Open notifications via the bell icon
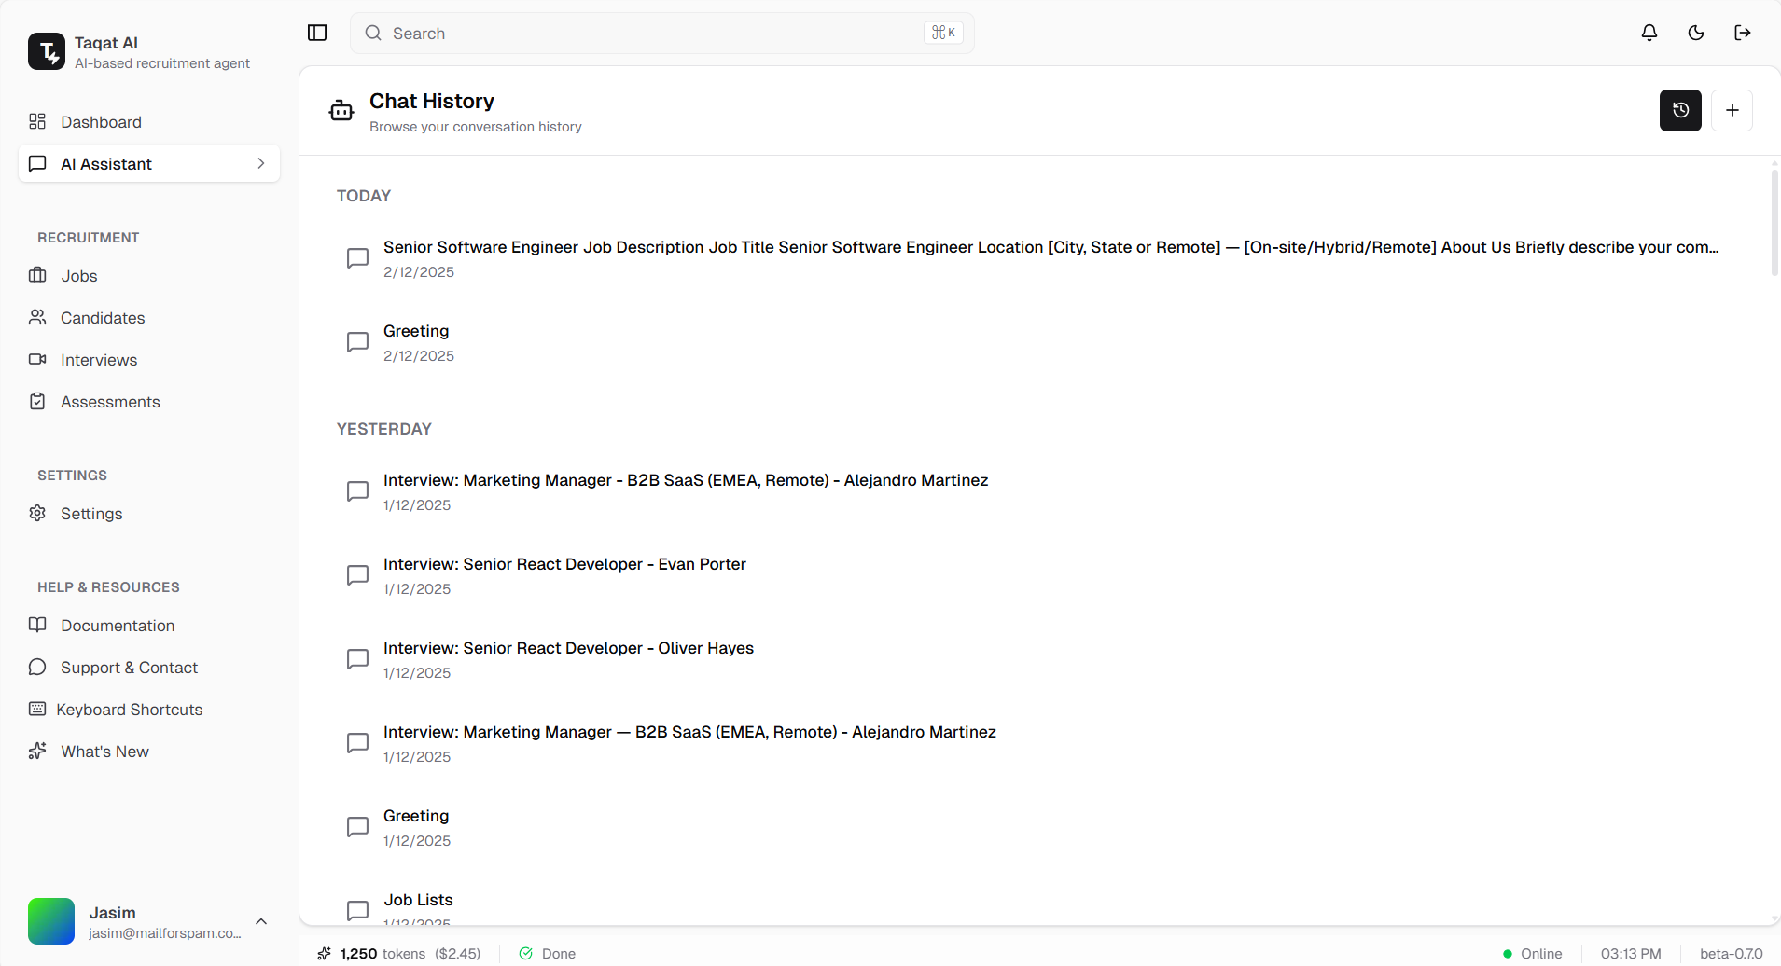The width and height of the screenshot is (1781, 966). tap(1649, 33)
